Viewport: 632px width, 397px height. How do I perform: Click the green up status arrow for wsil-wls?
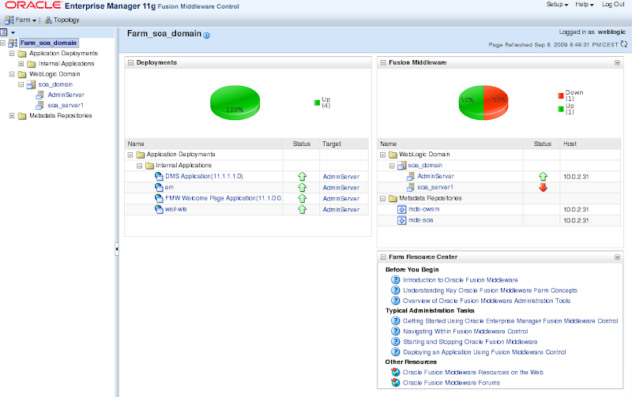coord(301,209)
